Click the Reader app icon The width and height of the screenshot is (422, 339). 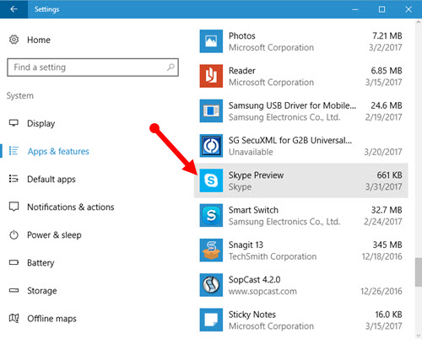211,76
